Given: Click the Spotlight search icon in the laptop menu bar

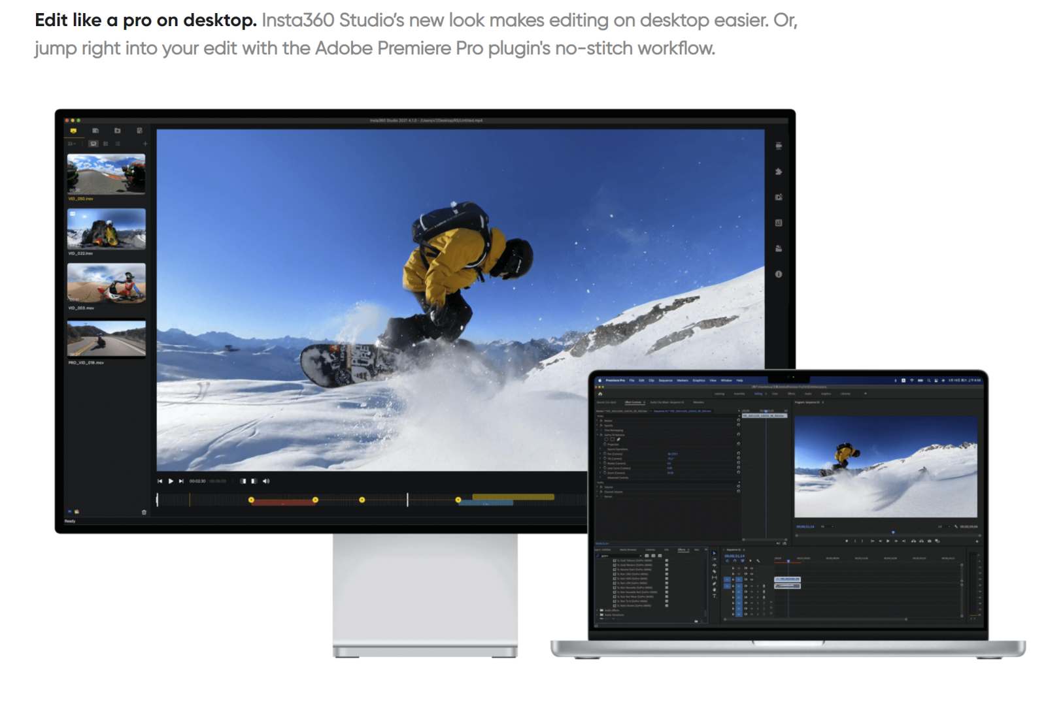Looking at the screenshot, I should [x=929, y=381].
